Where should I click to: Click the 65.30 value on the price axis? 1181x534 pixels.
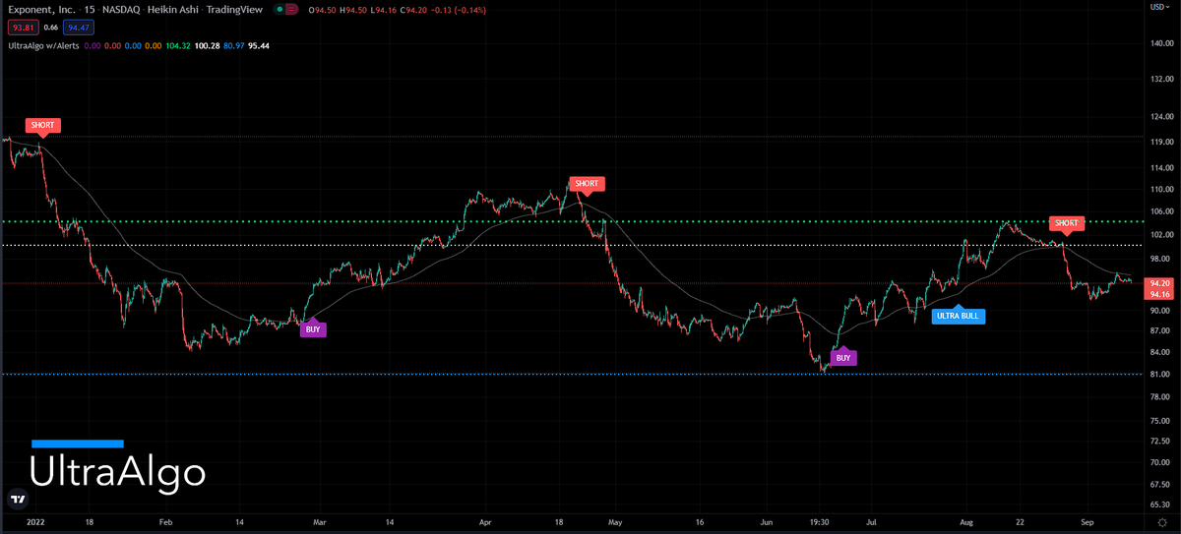point(1159,504)
